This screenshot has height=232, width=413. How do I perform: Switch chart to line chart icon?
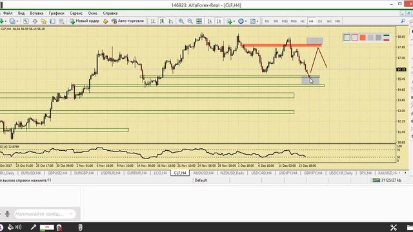(x=171, y=21)
